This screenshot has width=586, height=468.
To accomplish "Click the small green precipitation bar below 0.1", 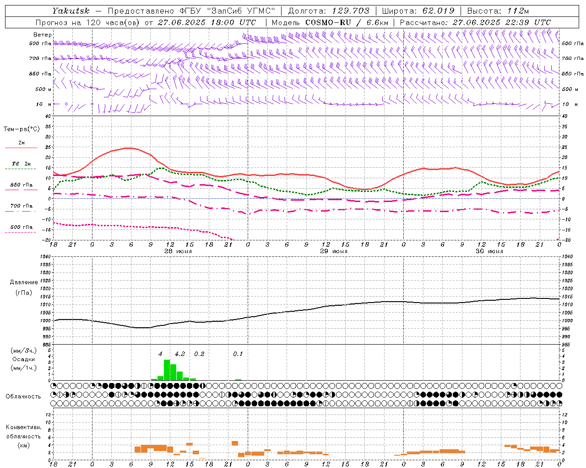I will point(238,380).
